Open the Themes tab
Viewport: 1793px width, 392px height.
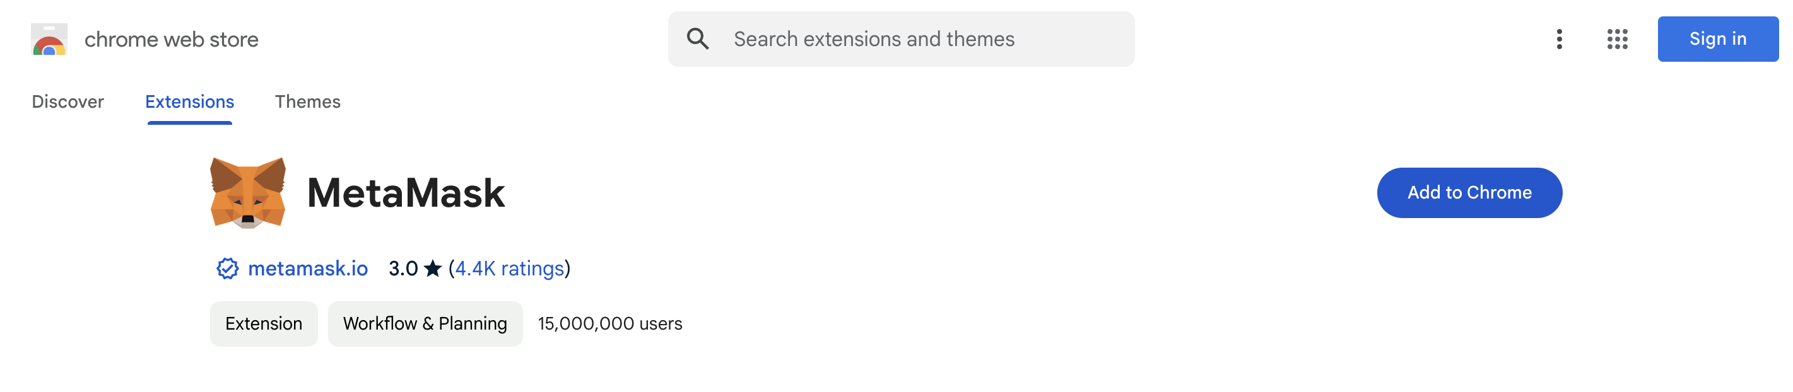pos(308,101)
